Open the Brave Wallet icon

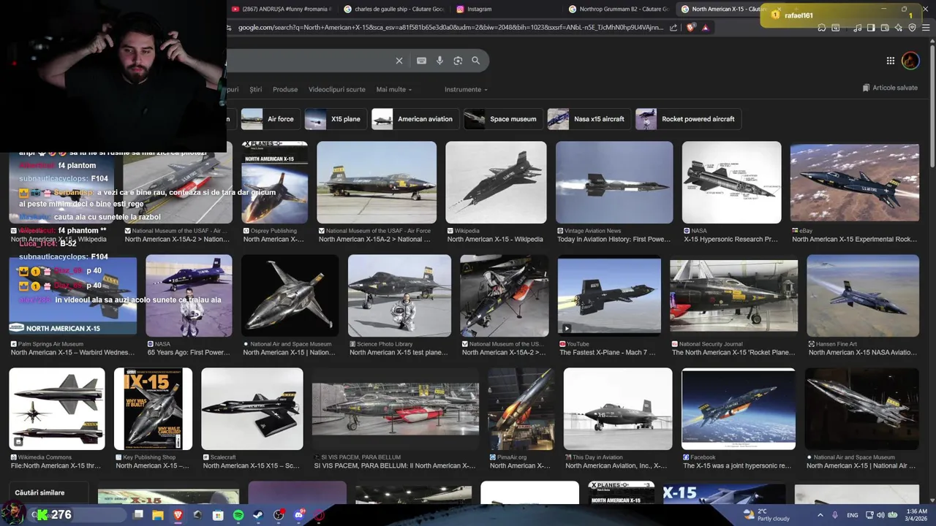tap(885, 28)
